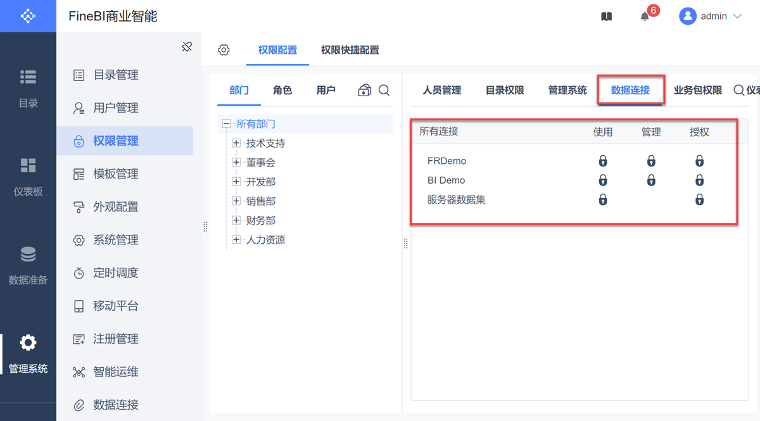
Task: Click the panel resize handle beside department tree
Action: click(x=405, y=244)
